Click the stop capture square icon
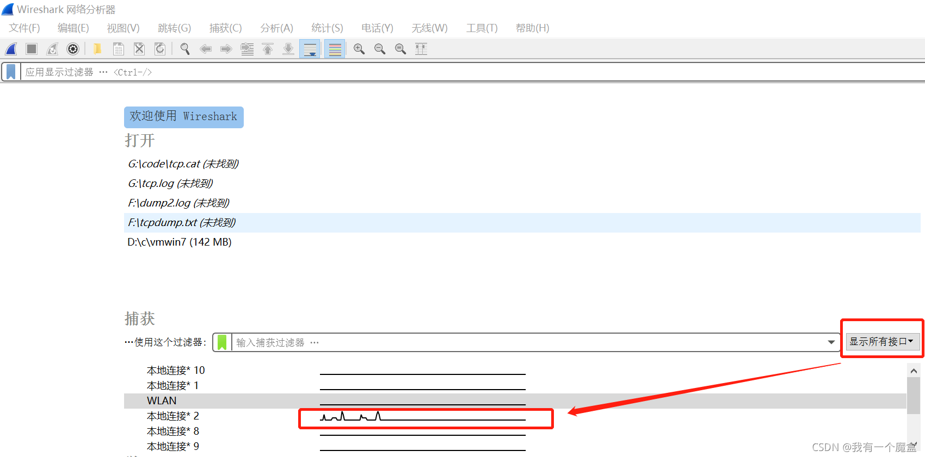This screenshot has width=925, height=457. pos(32,49)
